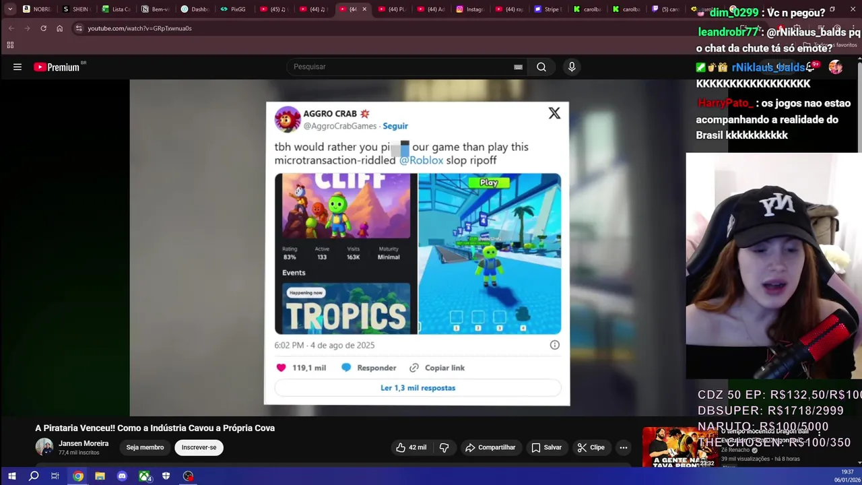Open the apps grid in bookmarks bar
The image size is (862, 485).
(x=10, y=45)
